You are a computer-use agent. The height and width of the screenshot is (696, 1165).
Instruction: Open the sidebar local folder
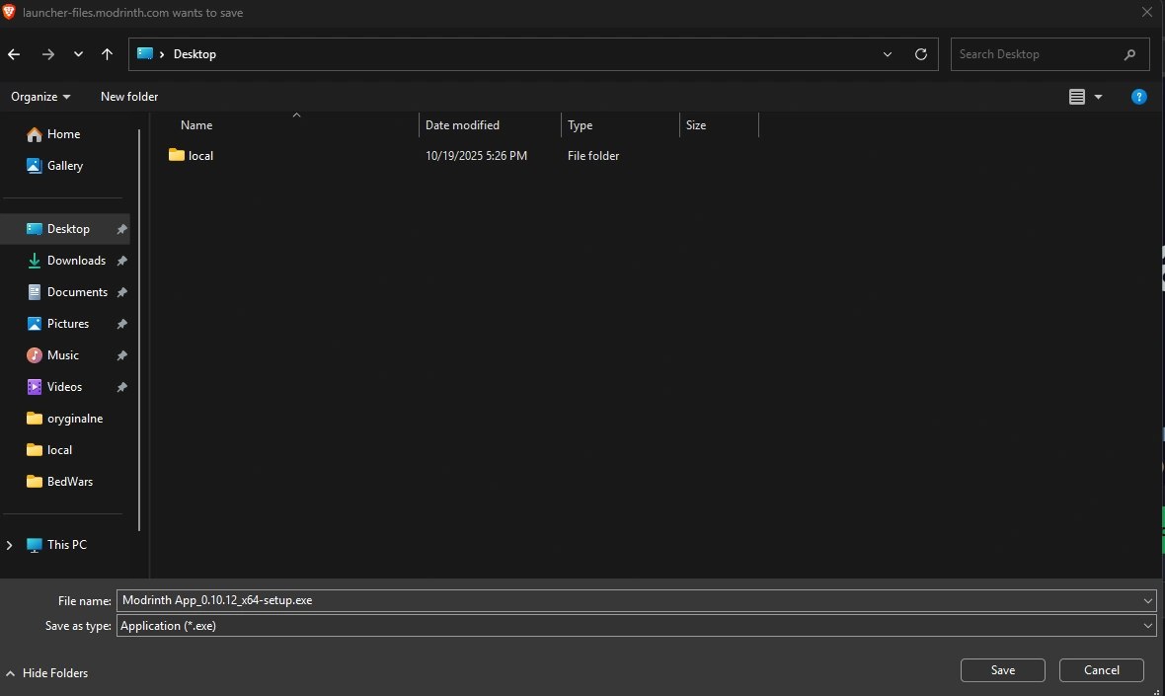pos(59,450)
